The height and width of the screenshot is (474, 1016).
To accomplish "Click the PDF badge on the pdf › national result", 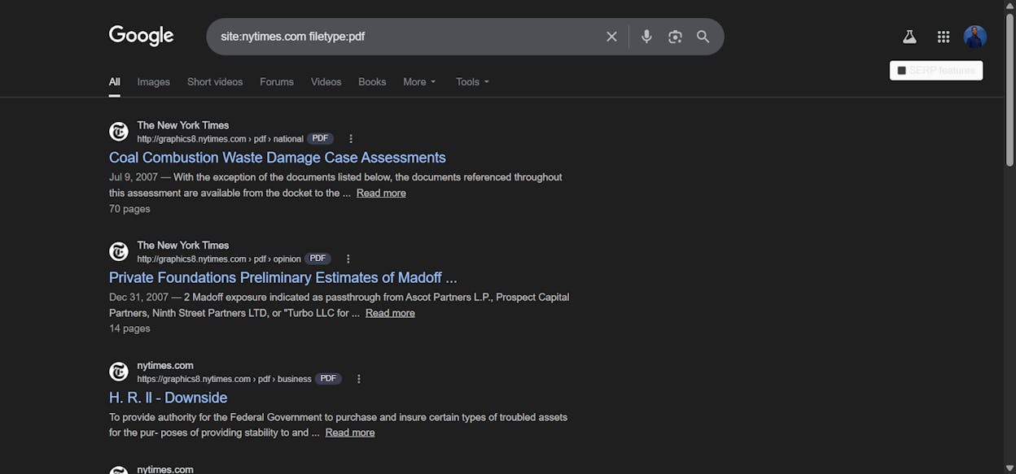I will (320, 139).
